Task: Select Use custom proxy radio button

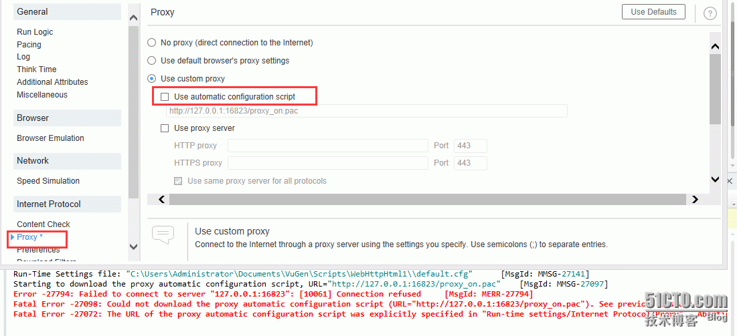Action: (151, 78)
